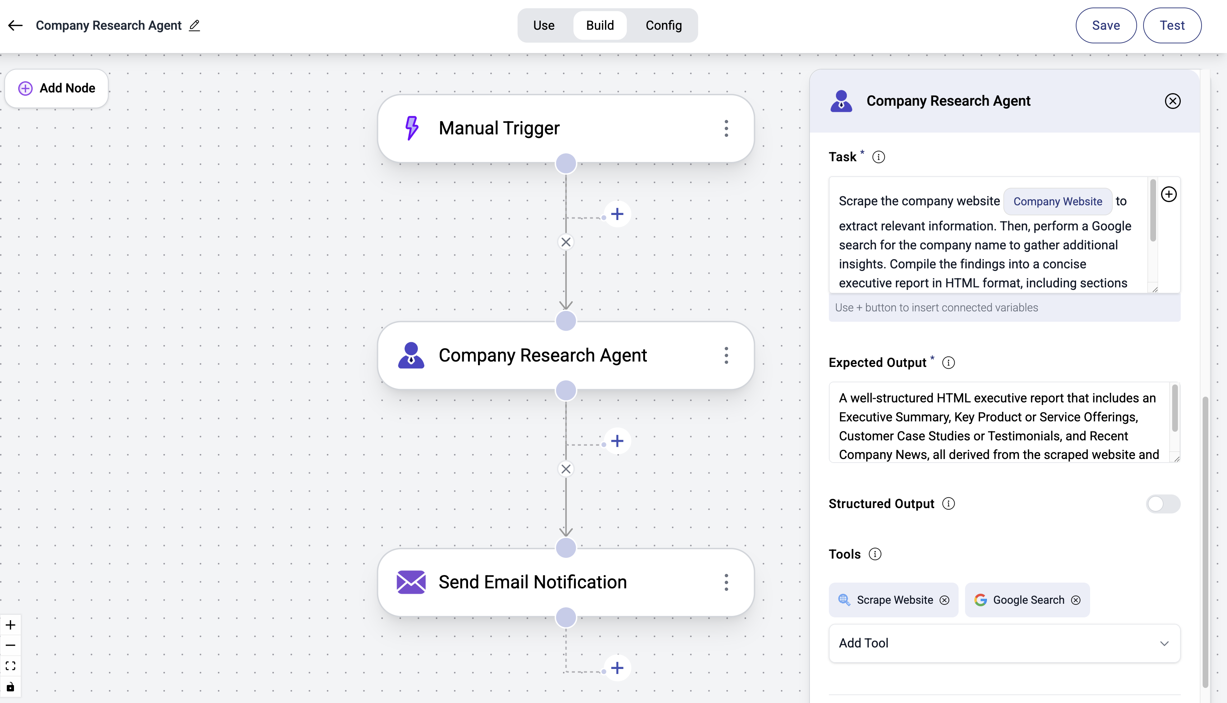This screenshot has height=703, width=1227.
Task: Click the Save button
Action: (1106, 25)
